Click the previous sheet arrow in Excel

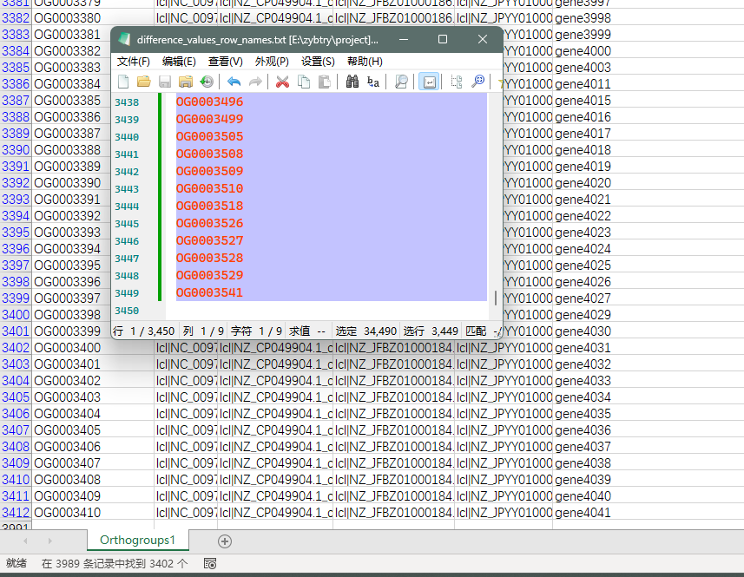click(26, 541)
